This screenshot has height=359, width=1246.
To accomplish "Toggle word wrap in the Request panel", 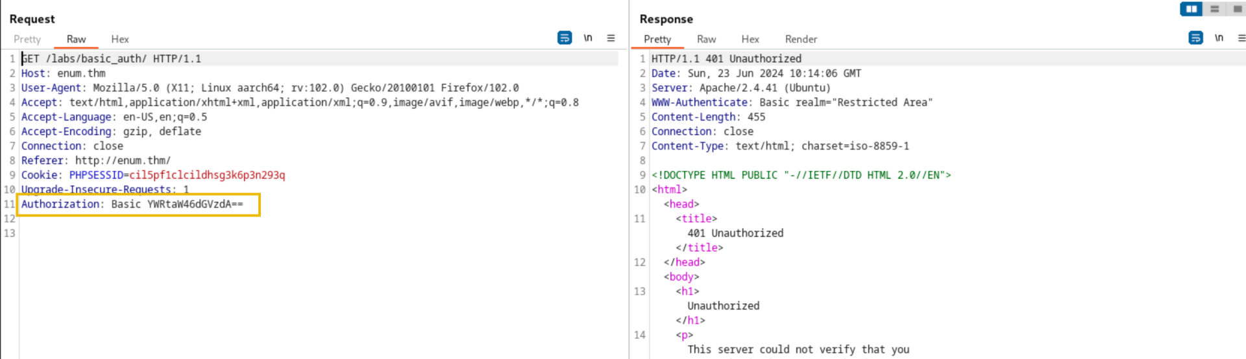I will coord(565,38).
